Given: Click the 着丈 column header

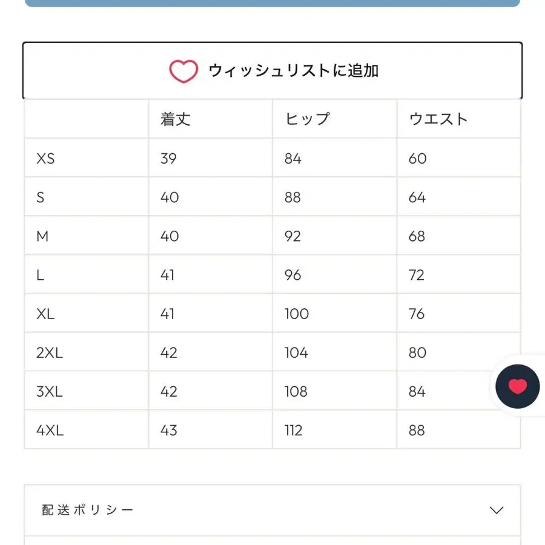Looking at the screenshot, I should tap(174, 119).
